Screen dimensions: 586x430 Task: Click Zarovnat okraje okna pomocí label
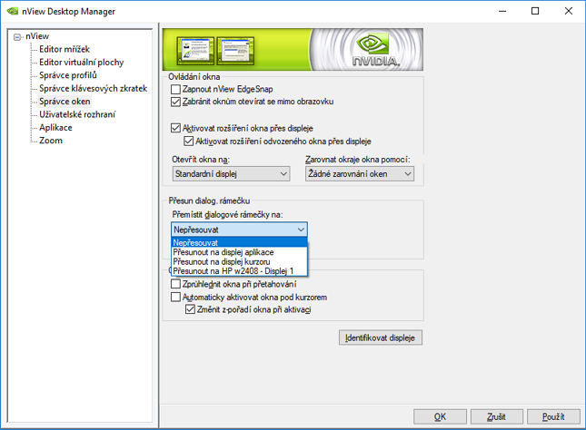point(358,160)
